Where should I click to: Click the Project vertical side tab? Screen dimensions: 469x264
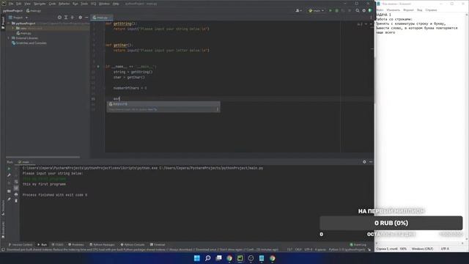(x=3, y=23)
